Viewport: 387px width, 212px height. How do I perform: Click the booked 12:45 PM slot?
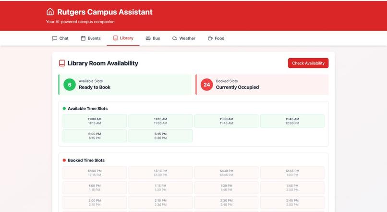tap(292, 173)
